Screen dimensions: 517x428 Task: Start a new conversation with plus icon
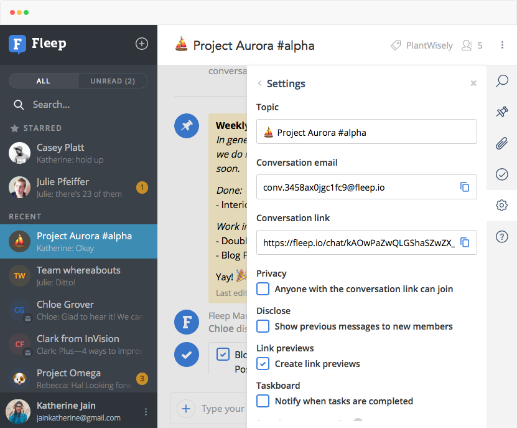(142, 44)
